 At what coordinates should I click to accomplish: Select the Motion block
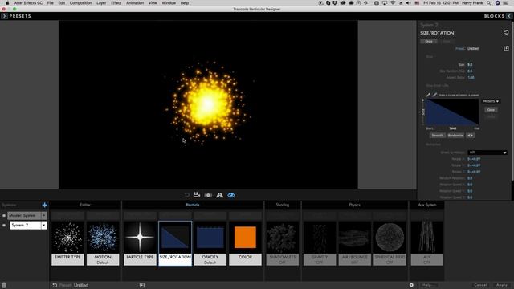[103, 243]
